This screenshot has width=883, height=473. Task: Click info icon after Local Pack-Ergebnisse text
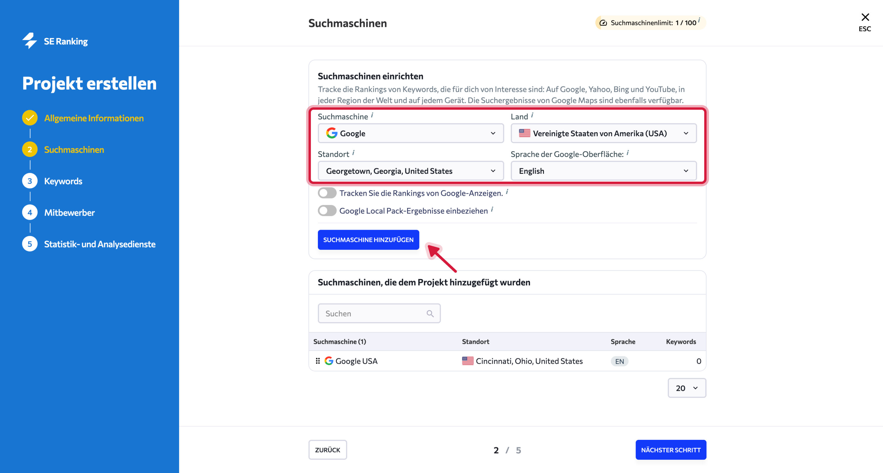click(492, 210)
